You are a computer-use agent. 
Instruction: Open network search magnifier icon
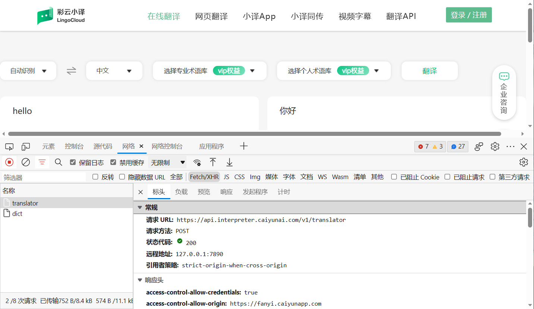tap(59, 162)
